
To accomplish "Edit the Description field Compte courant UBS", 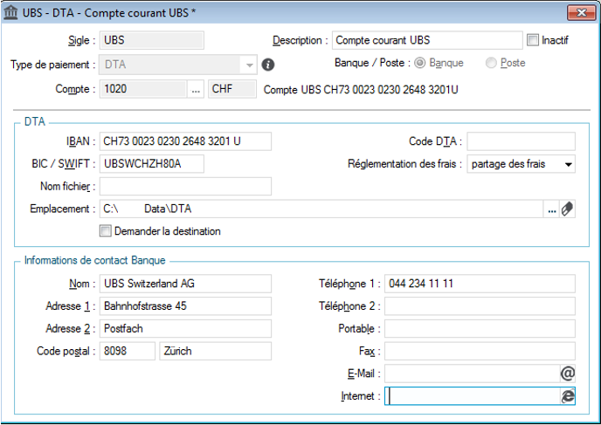I will pos(427,40).
